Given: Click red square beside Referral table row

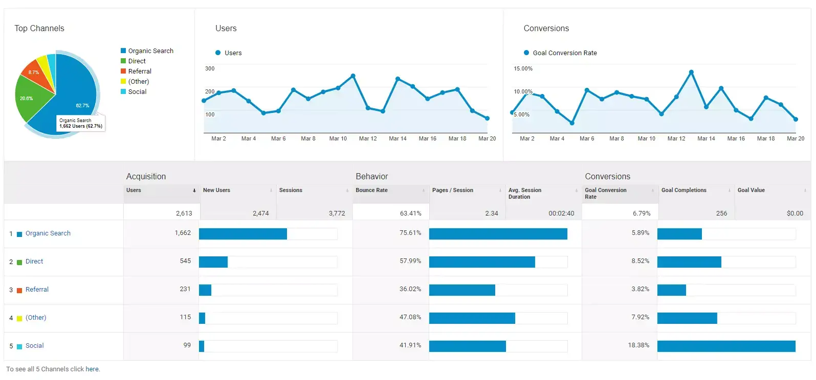Looking at the screenshot, I should coord(19,291).
